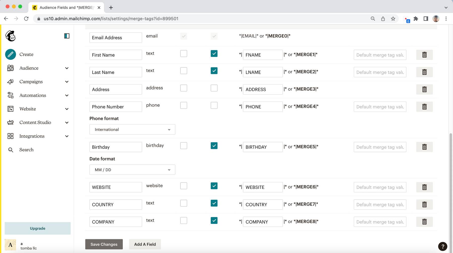
Task: Expand the Integrations menu chevron
Action: pos(67,136)
